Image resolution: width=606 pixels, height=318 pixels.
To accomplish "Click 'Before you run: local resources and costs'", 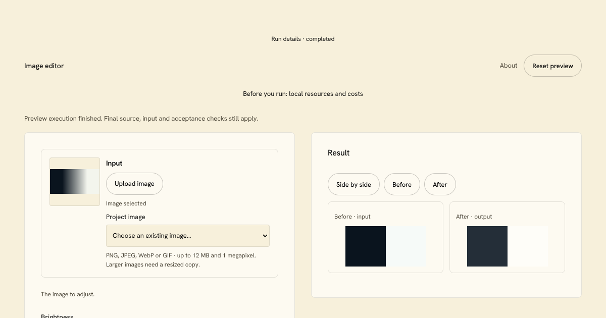I will coord(303,94).
